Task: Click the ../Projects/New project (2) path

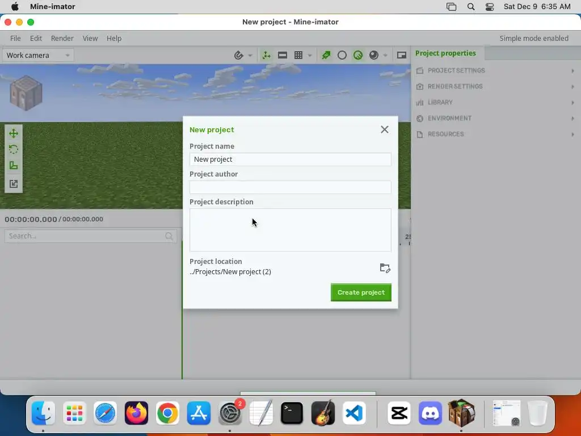Action: pyautogui.click(x=230, y=272)
